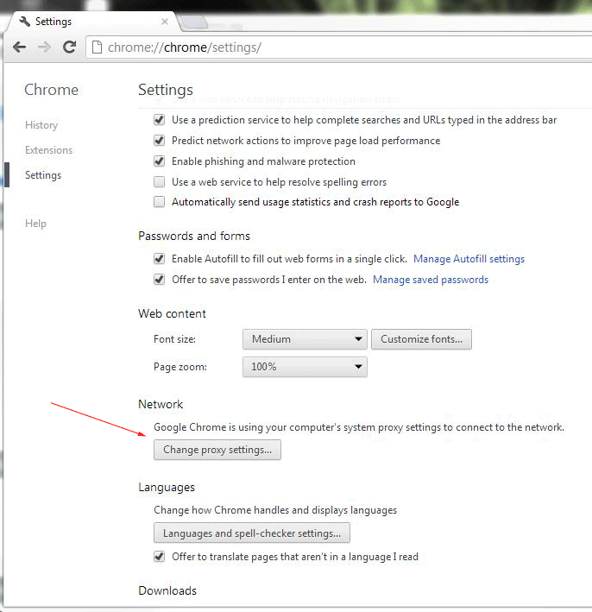Click the wrench icon on the Settings tab
Viewport: 592px width, 612px height.
tap(24, 22)
